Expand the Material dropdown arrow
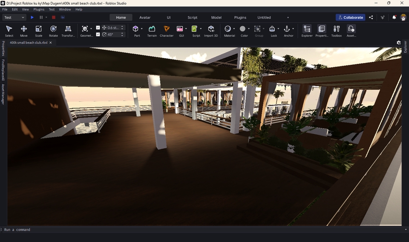Screen dimensions: 409x242 pos(234,29)
